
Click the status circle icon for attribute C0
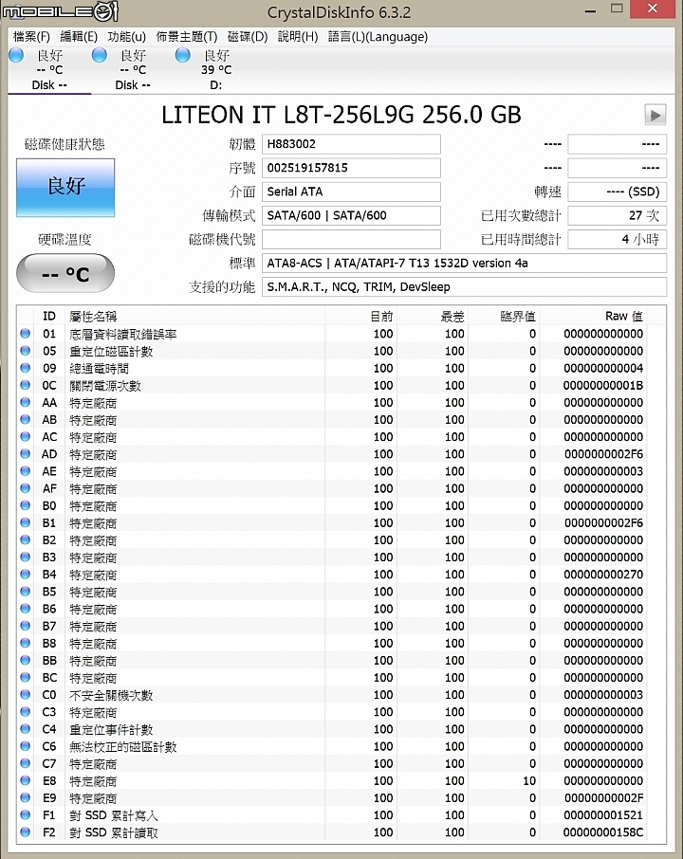point(26,694)
